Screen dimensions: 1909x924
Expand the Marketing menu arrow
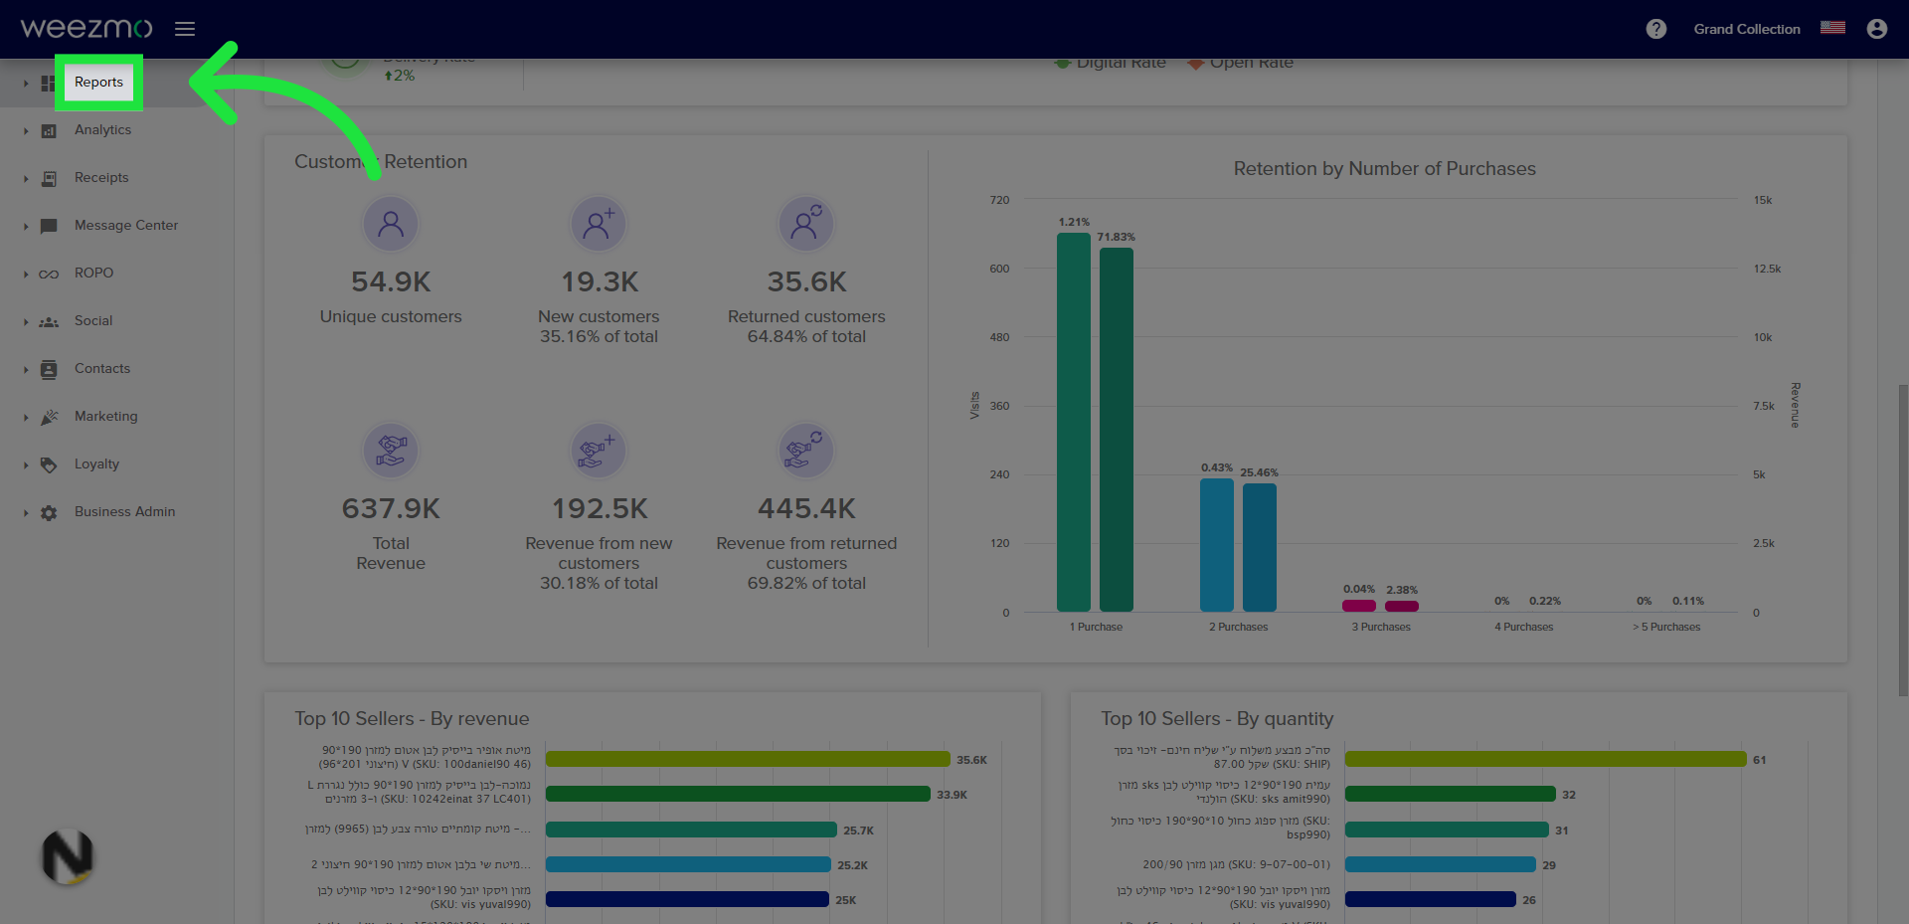(26, 418)
